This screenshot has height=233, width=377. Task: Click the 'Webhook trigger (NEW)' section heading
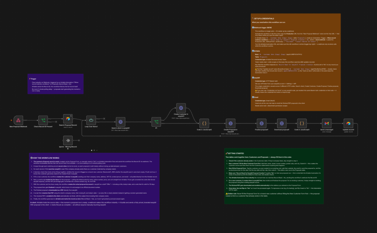tap(262, 28)
